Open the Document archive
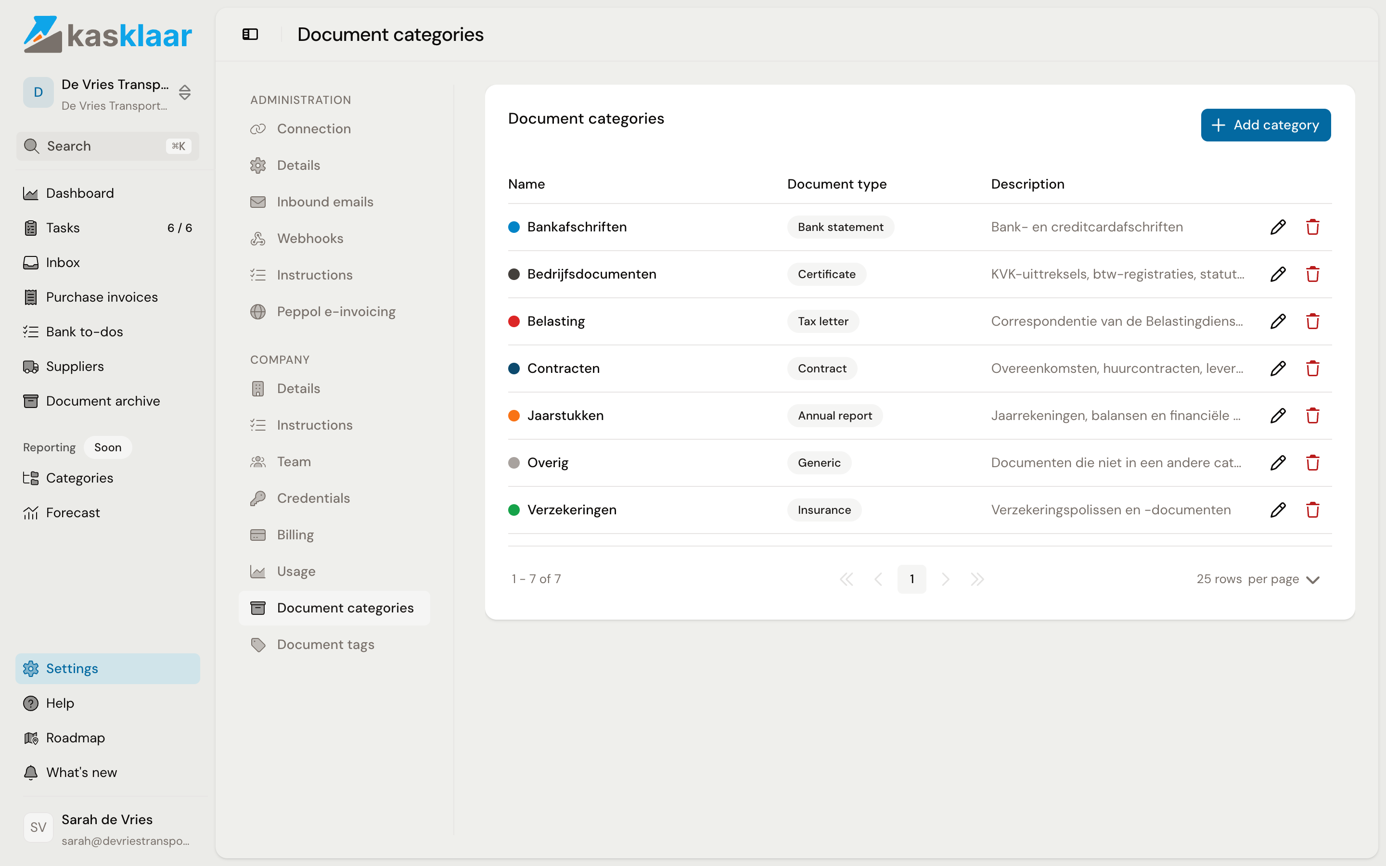 (108, 402)
